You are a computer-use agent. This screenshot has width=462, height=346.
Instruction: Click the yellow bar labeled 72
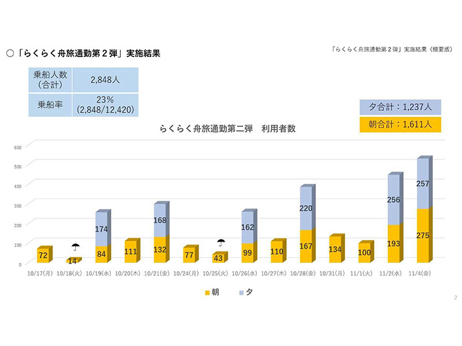point(44,254)
